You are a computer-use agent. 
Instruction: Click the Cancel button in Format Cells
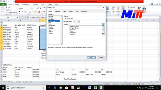[x=101, y=57]
